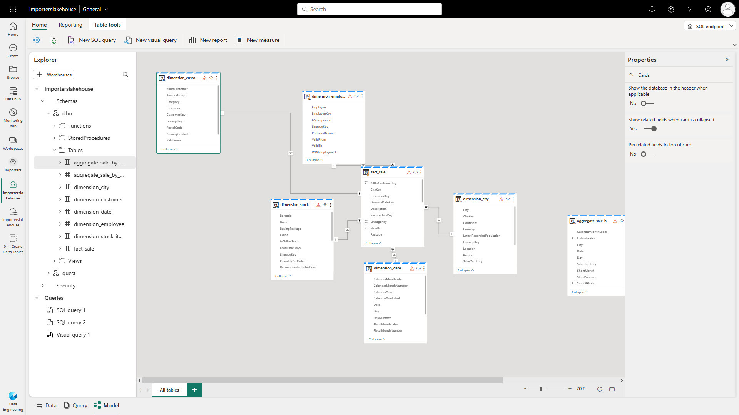Image resolution: width=739 pixels, height=415 pixels.
Task: Open more options on fact_sale card
Action: pyautogui.click(x=421, y=172)
